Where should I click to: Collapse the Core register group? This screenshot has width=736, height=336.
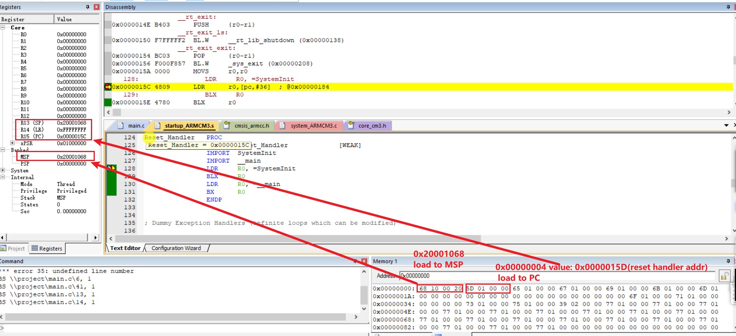(x=3, y=28)
